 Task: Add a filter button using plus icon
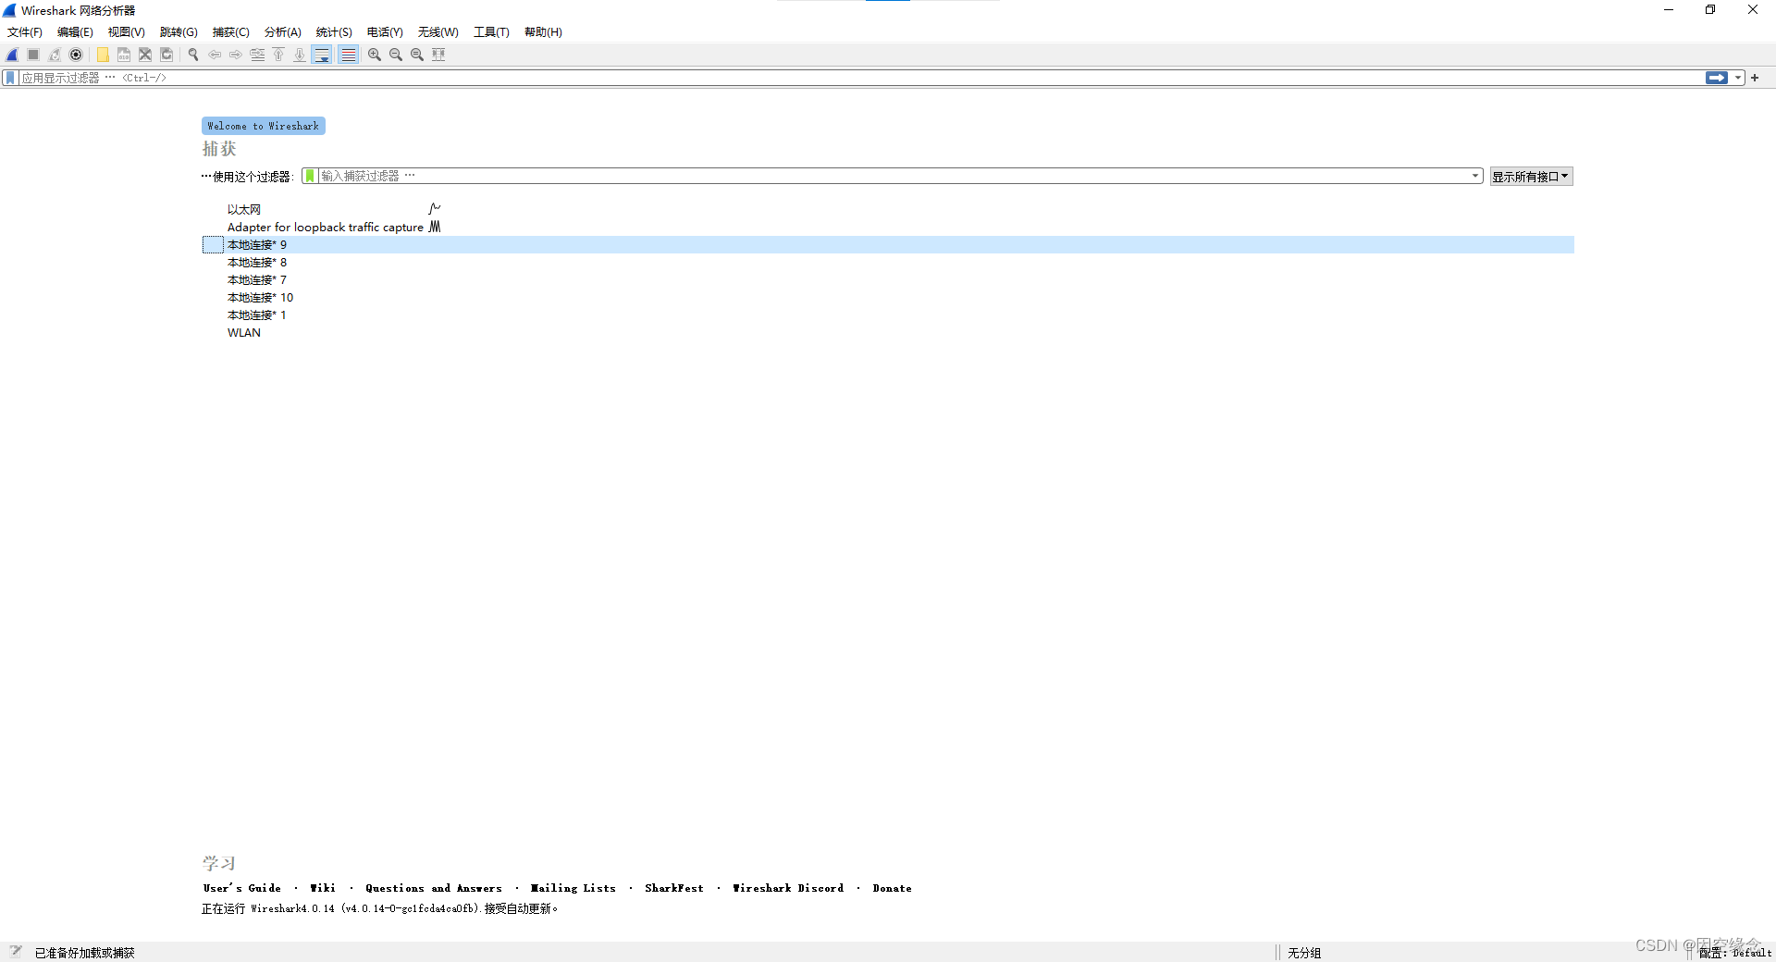(1755, 78)
